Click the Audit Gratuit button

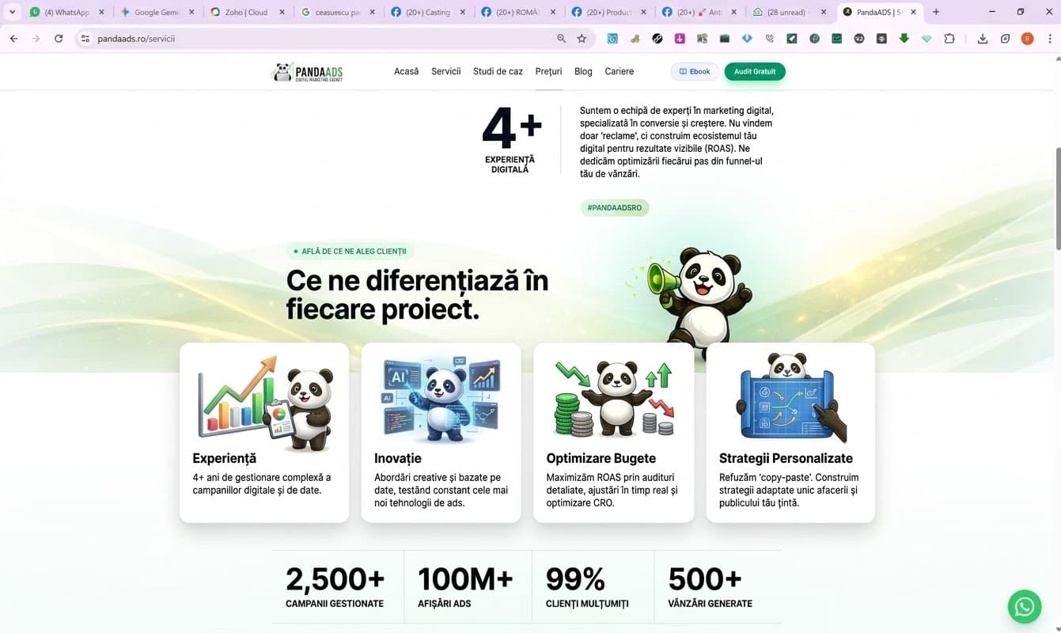(x=754, y=71)
